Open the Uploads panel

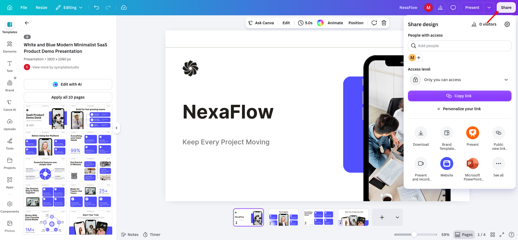(x=10, y=124)
